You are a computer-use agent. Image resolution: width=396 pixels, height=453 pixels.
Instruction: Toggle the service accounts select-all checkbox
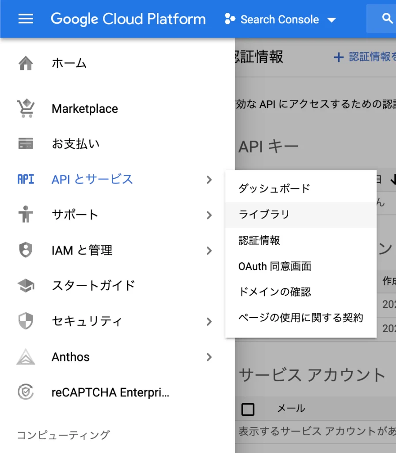click(x=247, y=409)
